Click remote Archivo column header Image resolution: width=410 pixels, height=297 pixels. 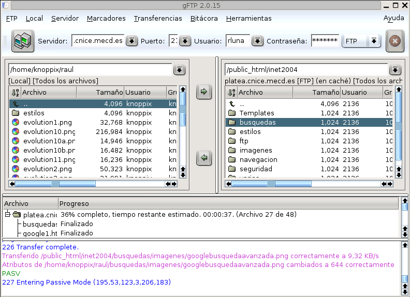tap(264, 93)
